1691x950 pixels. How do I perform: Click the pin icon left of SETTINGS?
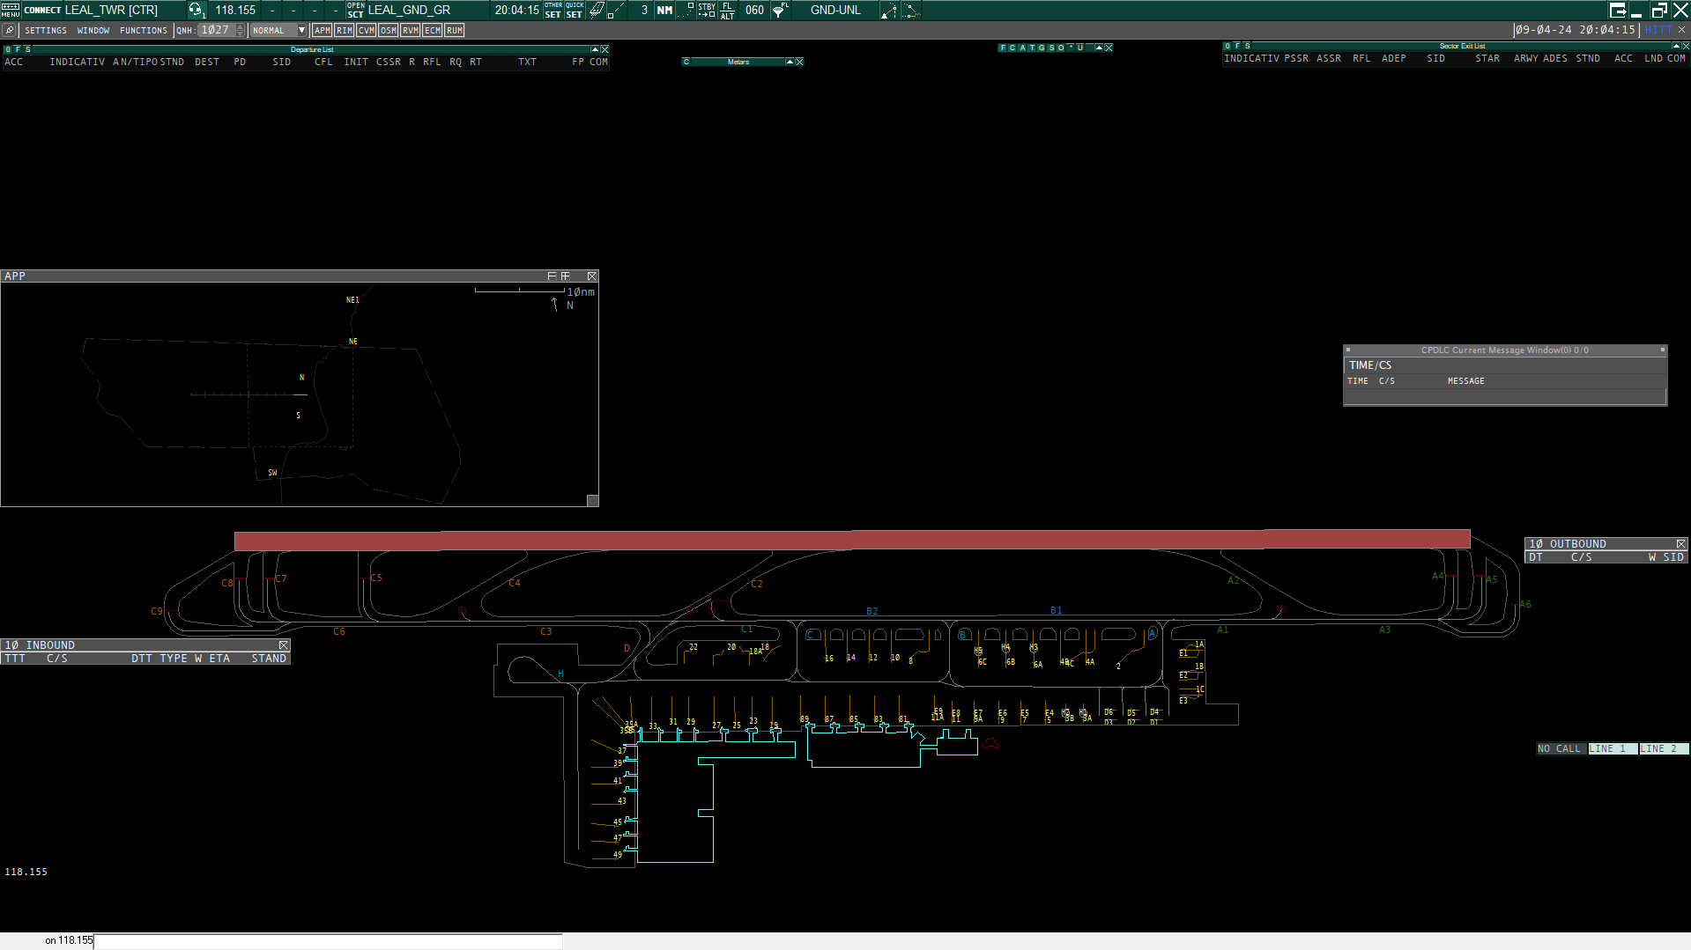(10, 30)
